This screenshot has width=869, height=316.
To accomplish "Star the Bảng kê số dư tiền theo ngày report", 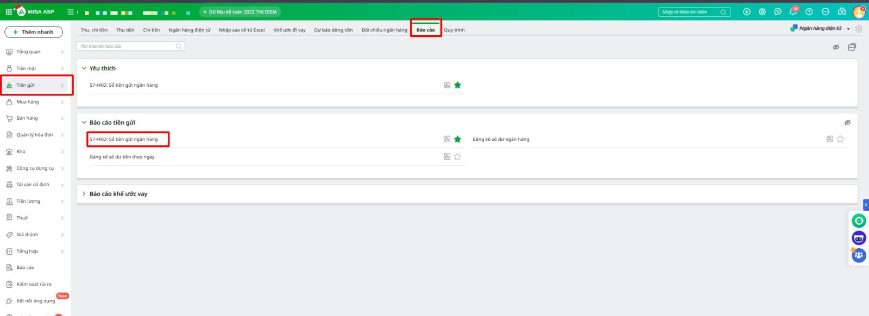I will coord(457,157).
